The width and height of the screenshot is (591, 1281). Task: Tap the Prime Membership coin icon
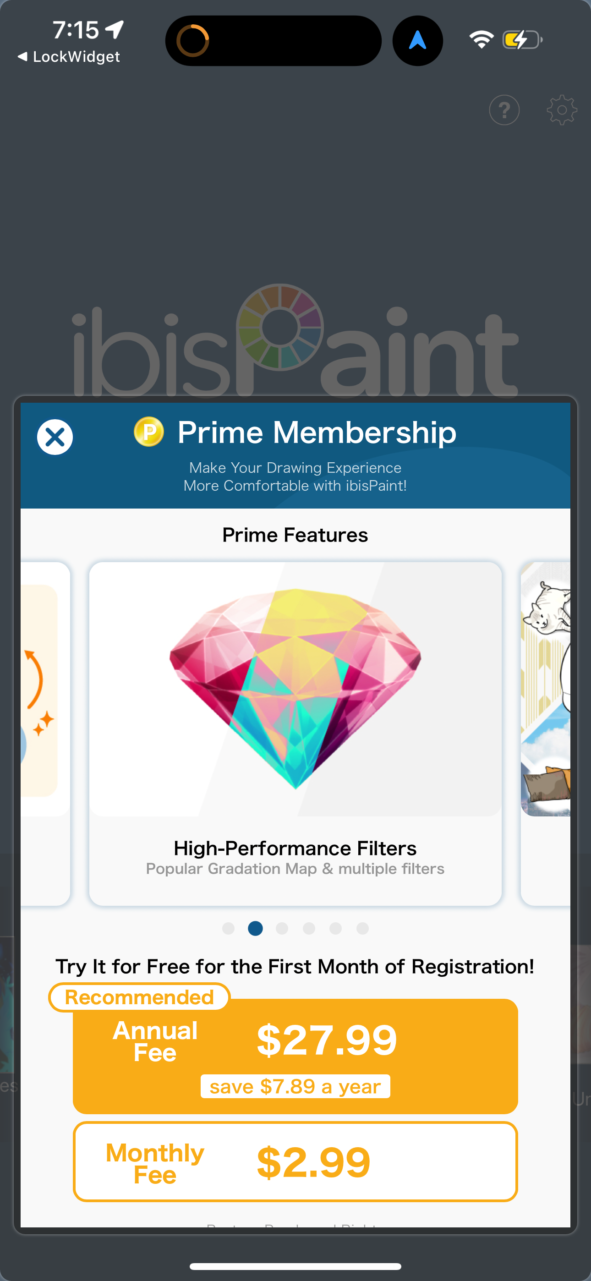click(x=148, y=433)
